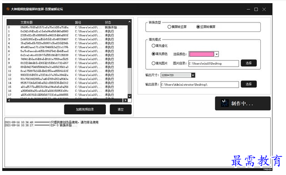The height and width of the screenshot is (175, 286).
Task: Click list scroll-down arrow
Action: 130,96
